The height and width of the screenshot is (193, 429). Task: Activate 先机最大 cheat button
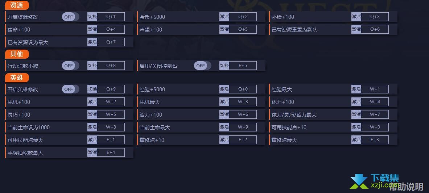coord(224,102)
